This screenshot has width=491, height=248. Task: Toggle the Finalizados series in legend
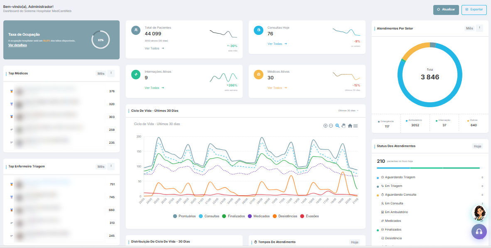point(233,216)
